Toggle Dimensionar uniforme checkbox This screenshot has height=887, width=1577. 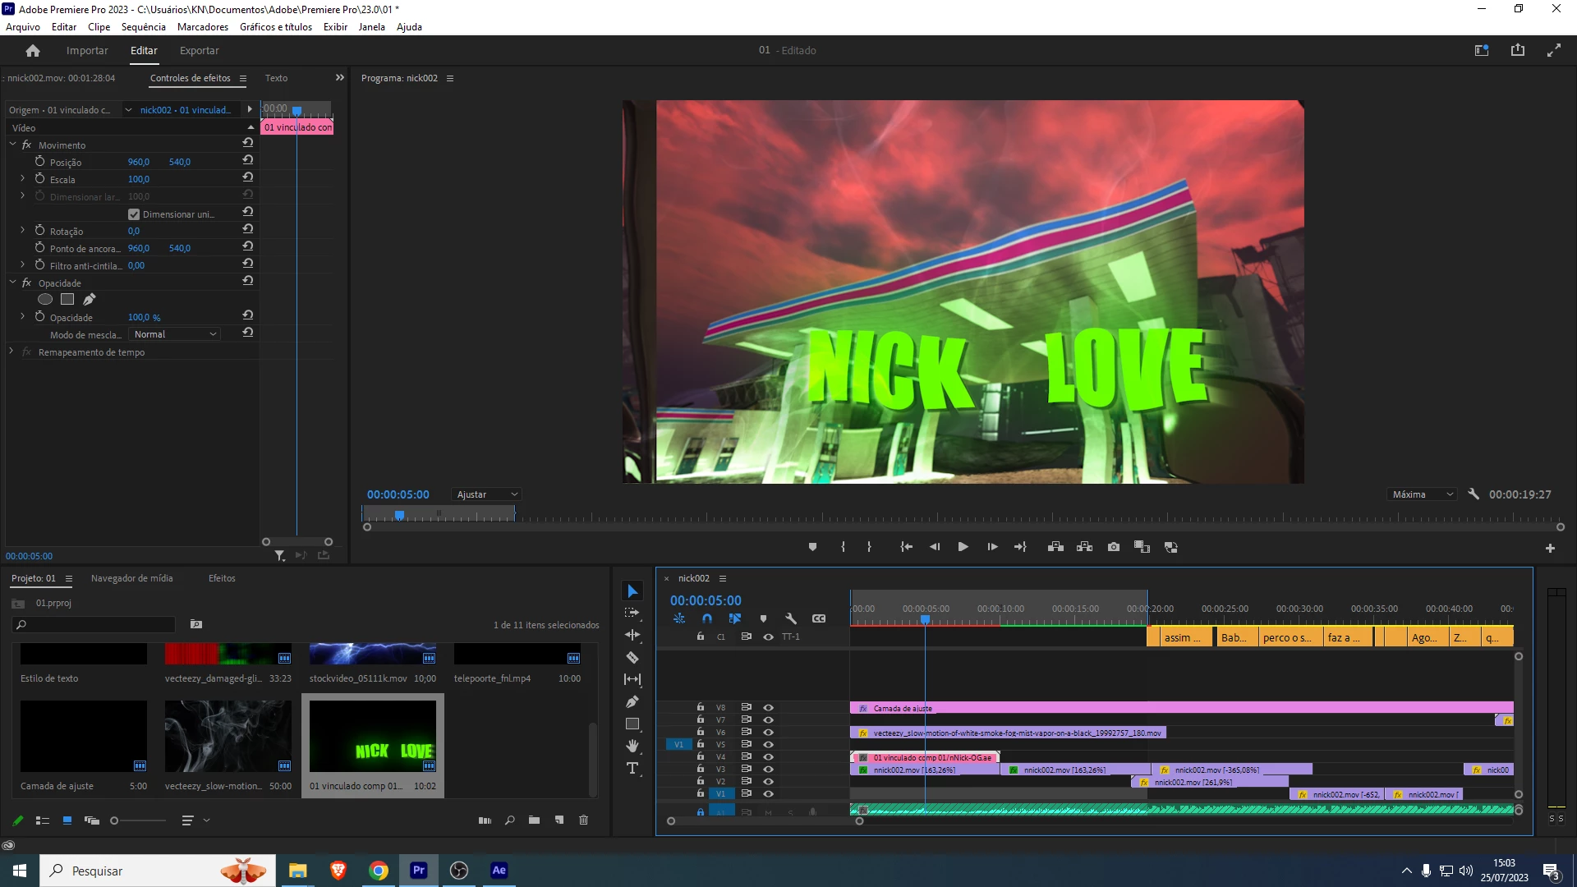pos(134,214)
